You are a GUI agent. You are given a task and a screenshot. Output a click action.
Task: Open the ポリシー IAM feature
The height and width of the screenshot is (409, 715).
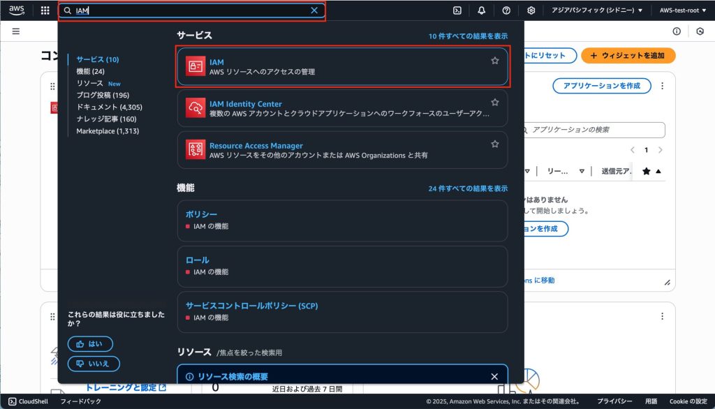342,221
